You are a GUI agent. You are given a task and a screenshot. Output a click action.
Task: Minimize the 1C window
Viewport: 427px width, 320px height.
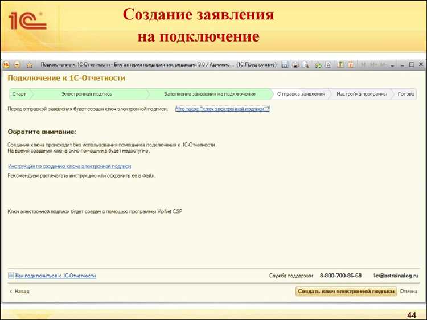coord(403,65)
